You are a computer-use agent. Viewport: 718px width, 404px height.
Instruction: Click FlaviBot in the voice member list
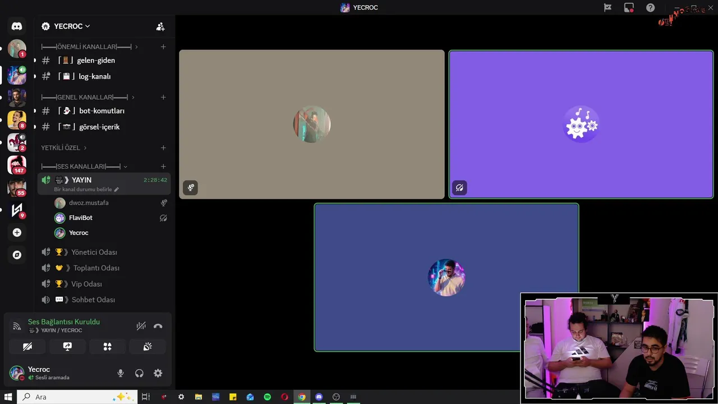pyautogui.click(x=111, y=218)
